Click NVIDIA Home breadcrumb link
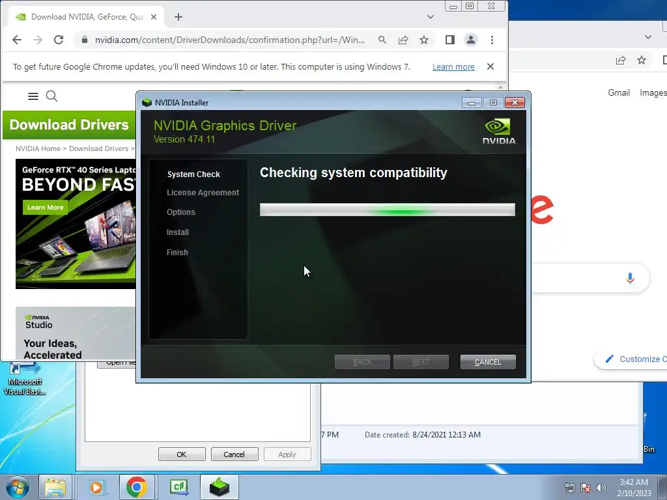Image resolution: width=667 pixels, height=500 pixels. point(38,148)
